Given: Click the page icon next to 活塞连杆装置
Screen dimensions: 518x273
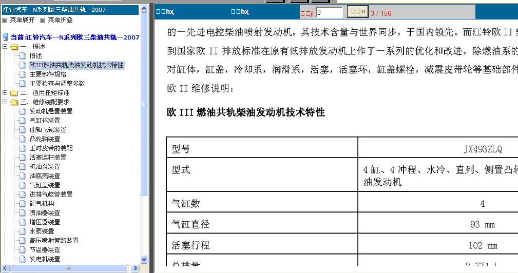Looking at the screenshot, I should [x=23, y=158].
